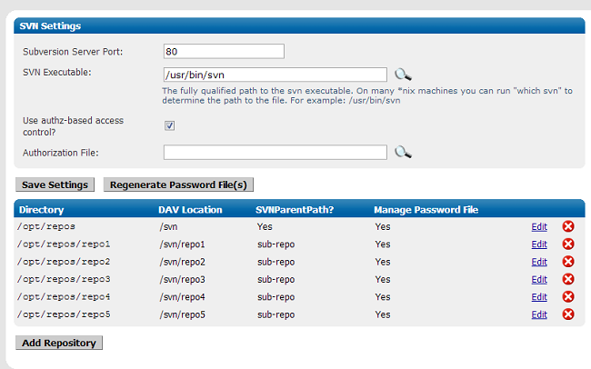Delete the /opt/repos/repo5 entry

[568, 314]
